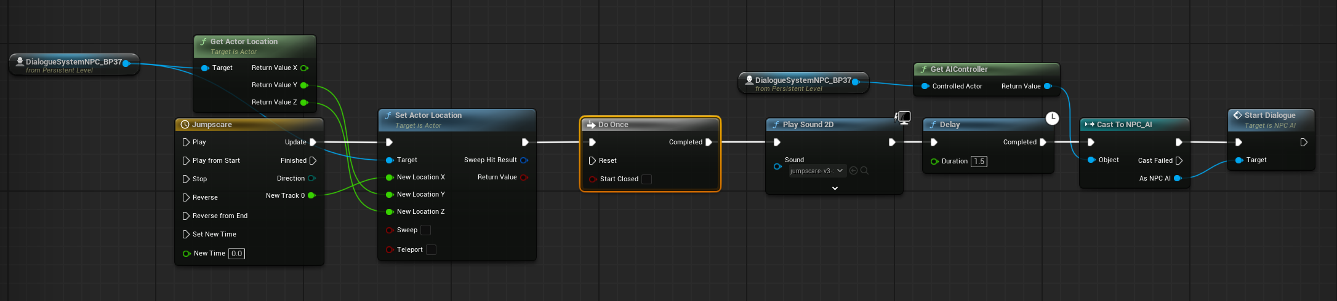Click the Target pin on Get Actor Location
Screen dimensions: 1337x301
205,68
